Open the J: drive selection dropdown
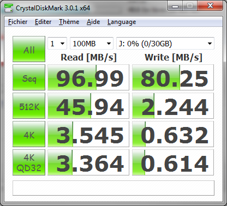Screen dimensions: 227x206 pyautogui.click(x=165, y=44)
